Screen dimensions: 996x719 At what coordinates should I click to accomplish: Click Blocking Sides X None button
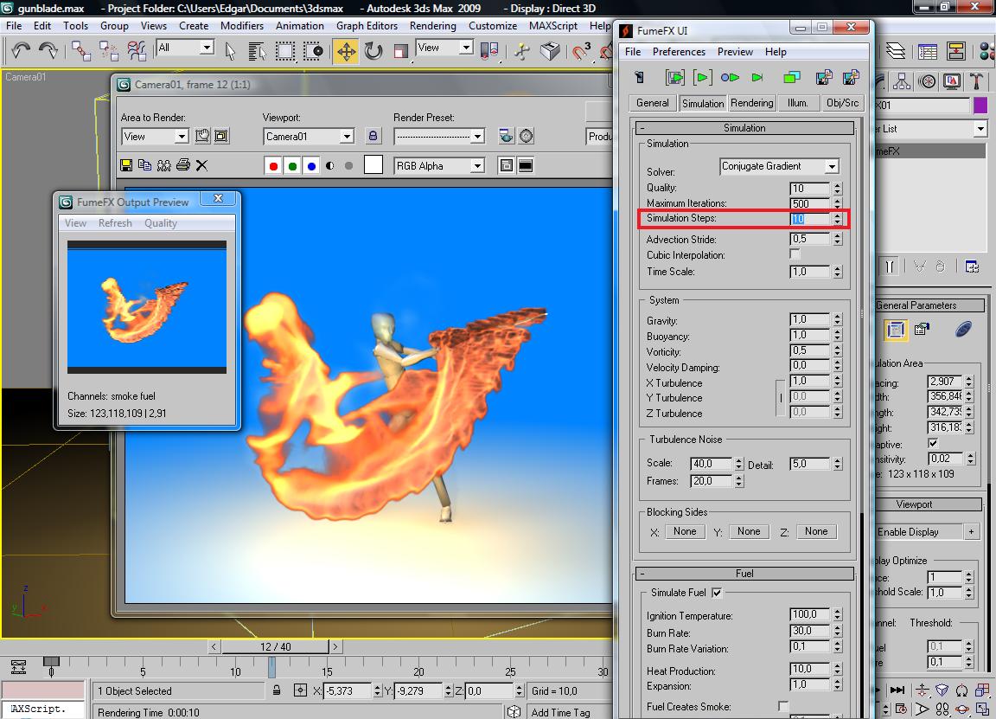click(685, 531)
